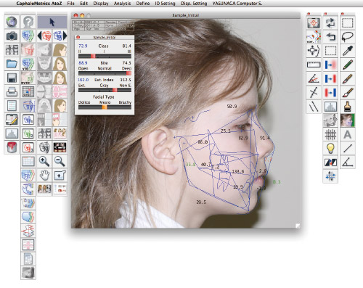
Task: Select the wide flat brush tool
Action: point(348,107)
